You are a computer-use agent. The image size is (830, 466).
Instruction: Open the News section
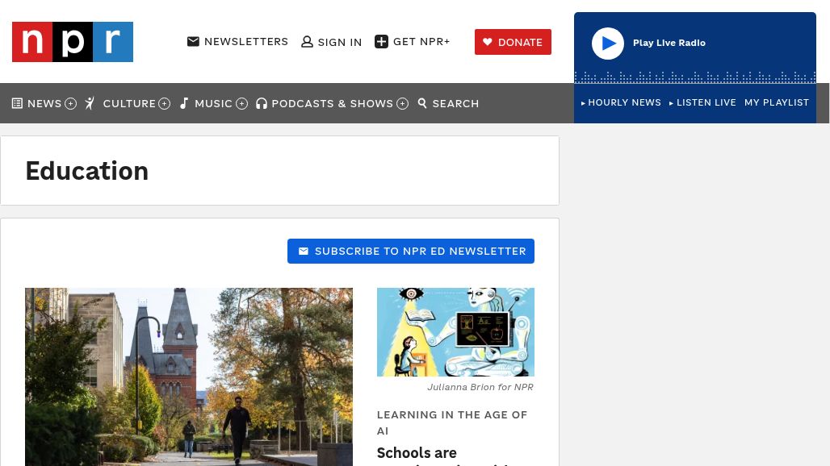tap(44, 103)
